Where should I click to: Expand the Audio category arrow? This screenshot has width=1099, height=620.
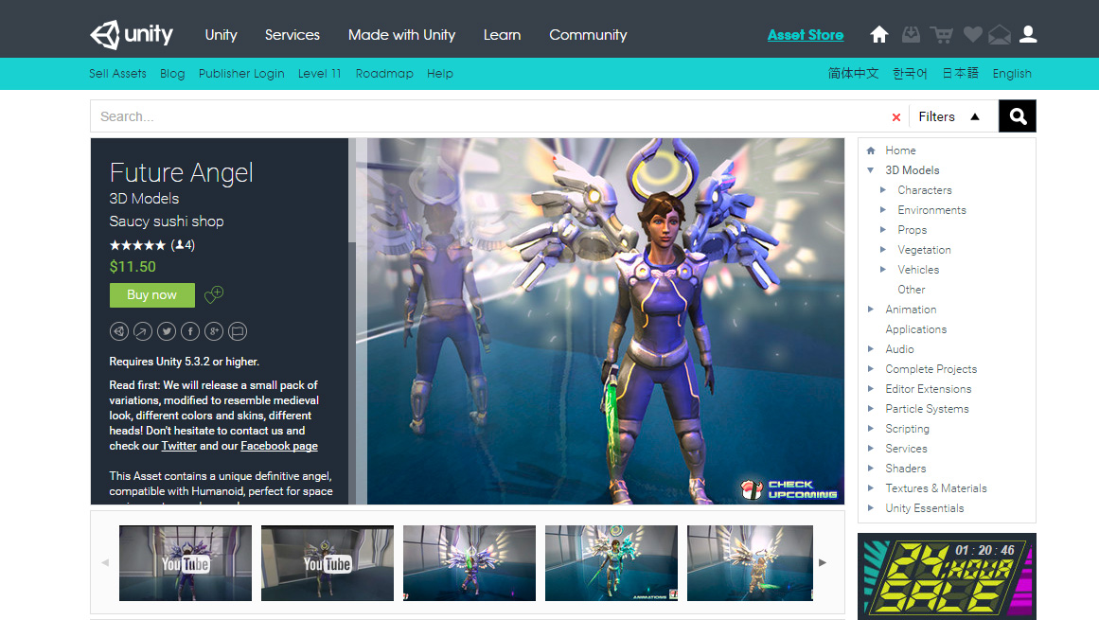pos(871,349)
